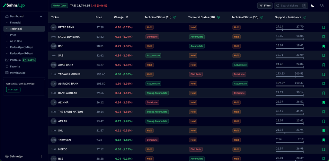329x161 pixels.
Task: Toggle dark mode moon icon
Action: pos(313,5)
